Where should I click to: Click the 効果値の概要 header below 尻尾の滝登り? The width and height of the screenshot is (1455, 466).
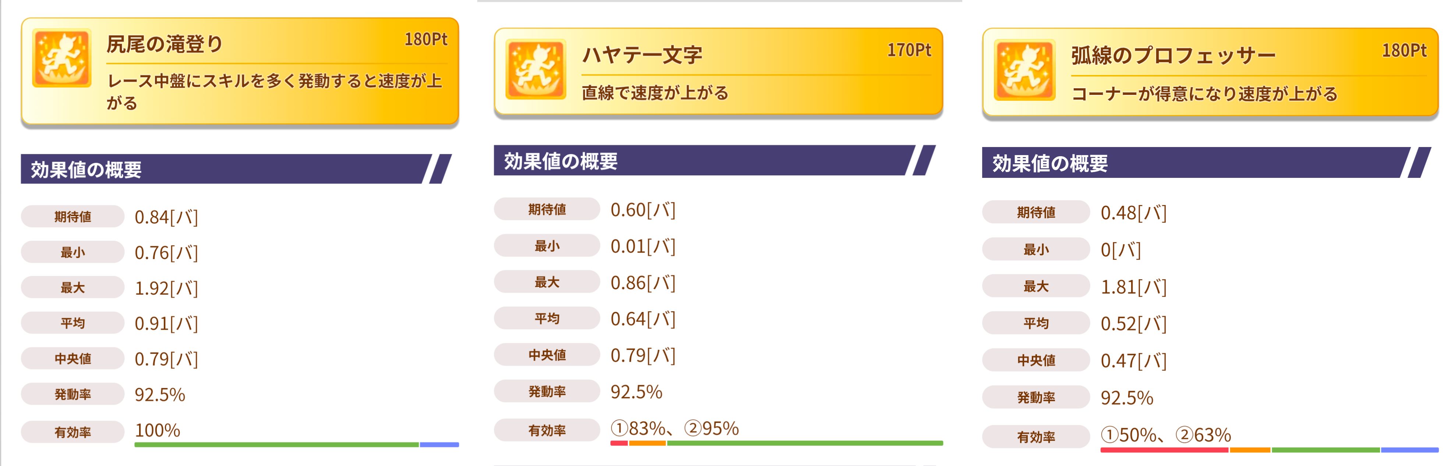coord(86,169)
